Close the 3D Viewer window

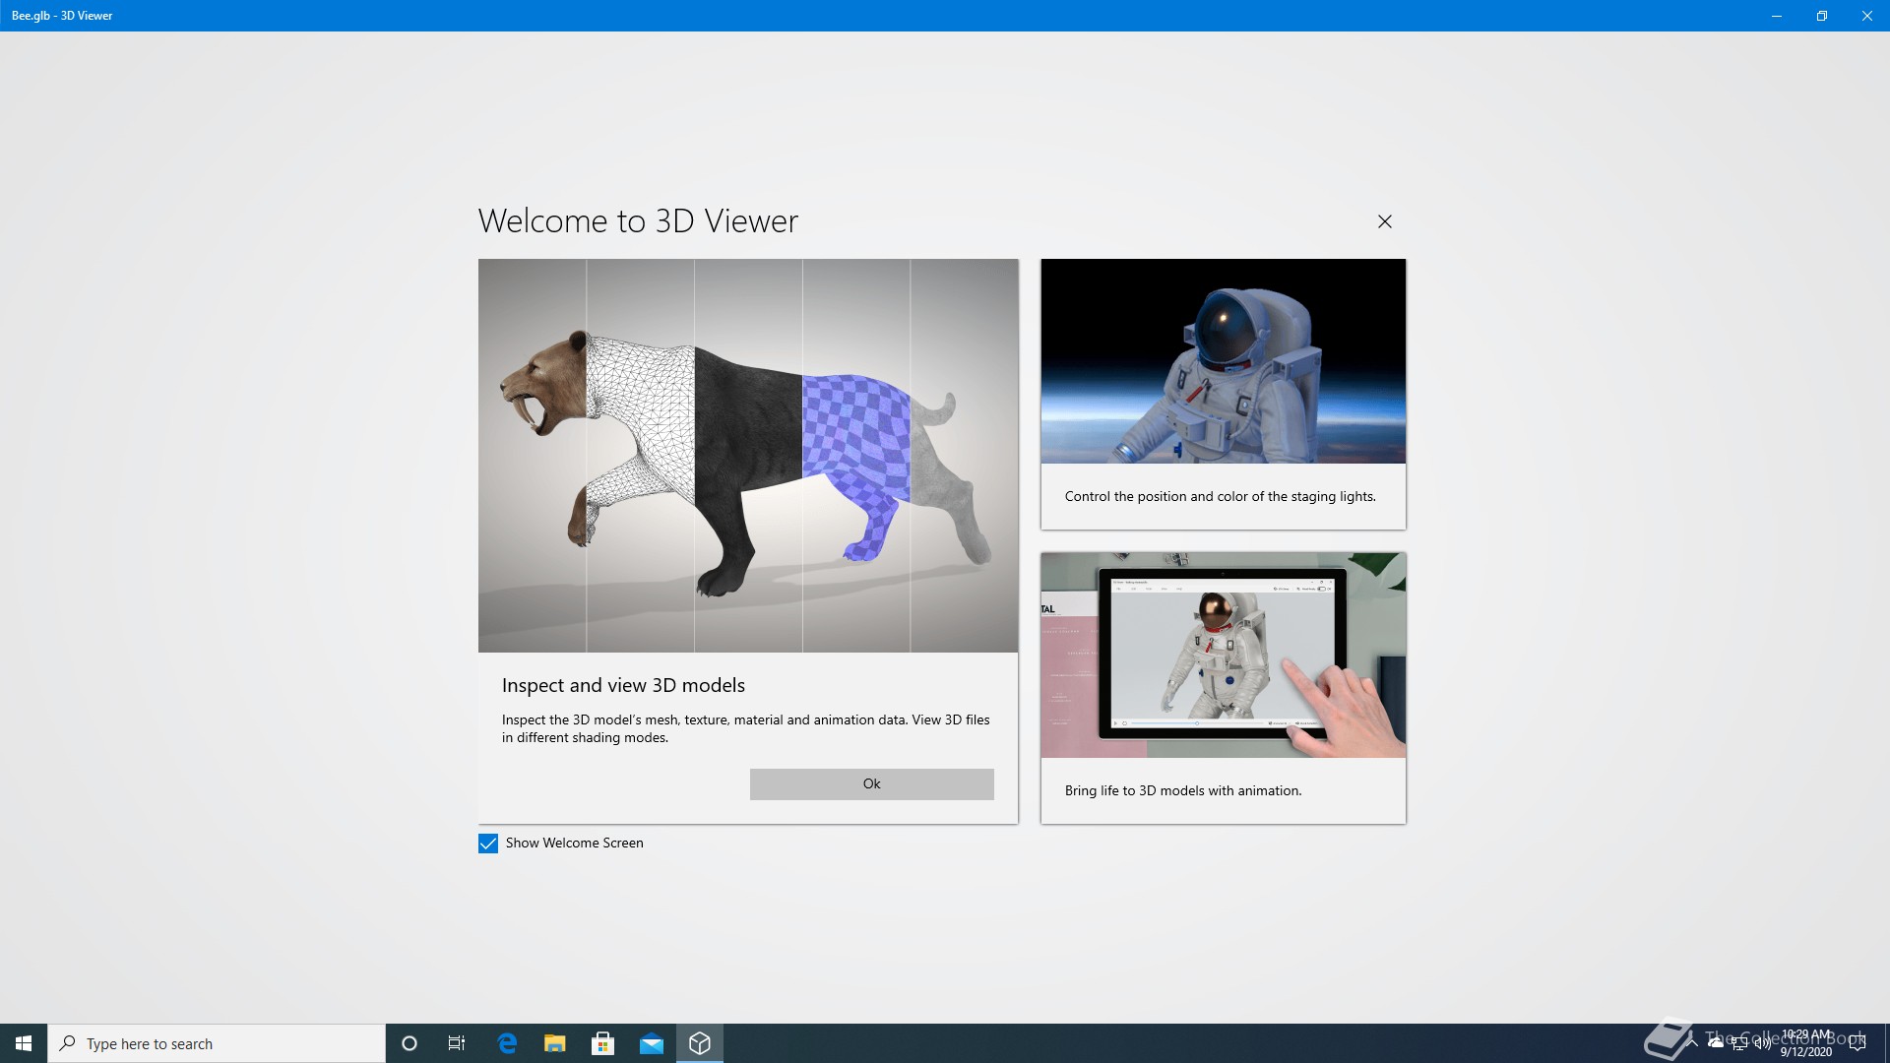click(1866, 16)
